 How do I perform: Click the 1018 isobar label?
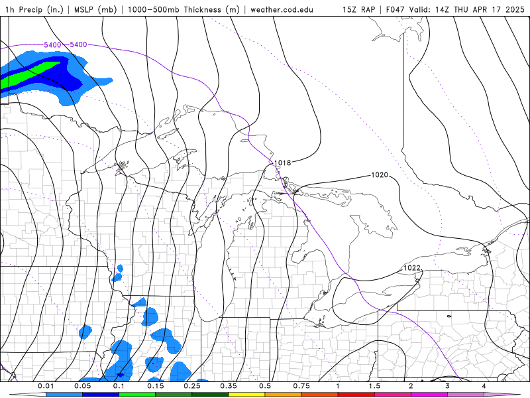[x=282, y=163]
